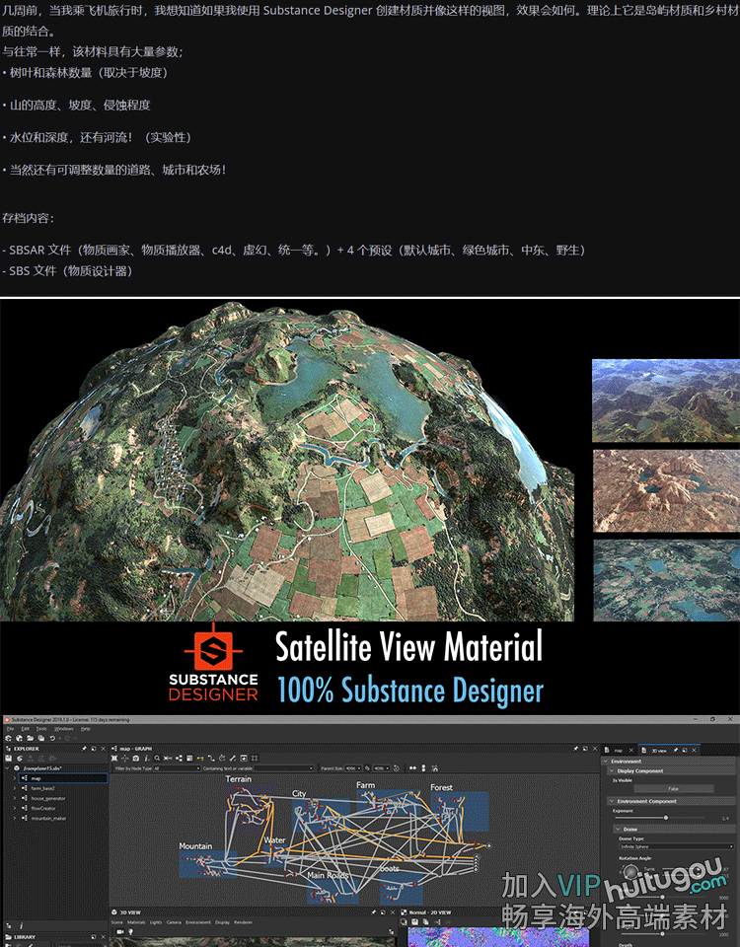This screenshot has height=947, width=740.
Task: Click the yellow link highlight icon in graph toolbar
Action: pos(200,758)
